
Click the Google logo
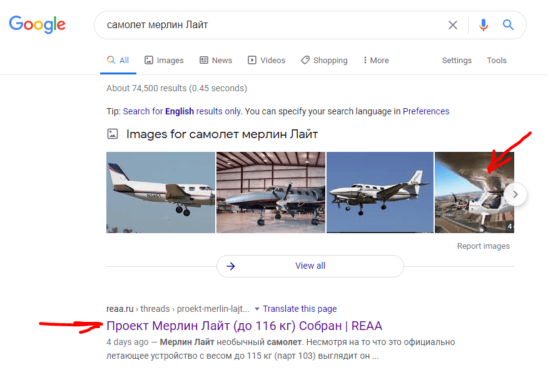pos(37,24)
